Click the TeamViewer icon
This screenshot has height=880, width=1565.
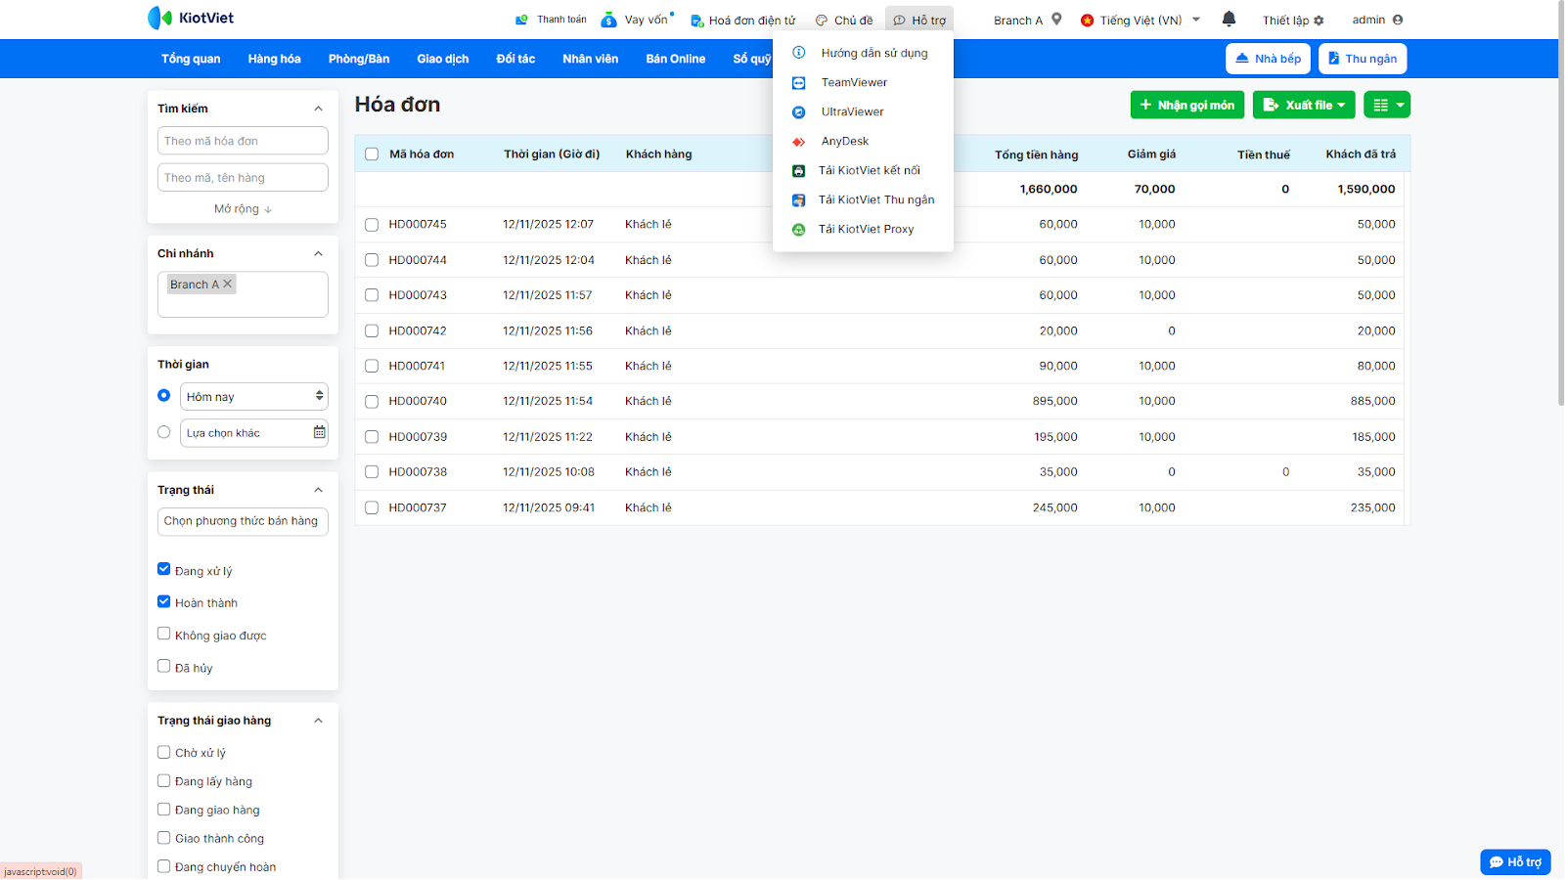[x=799, y=83]
